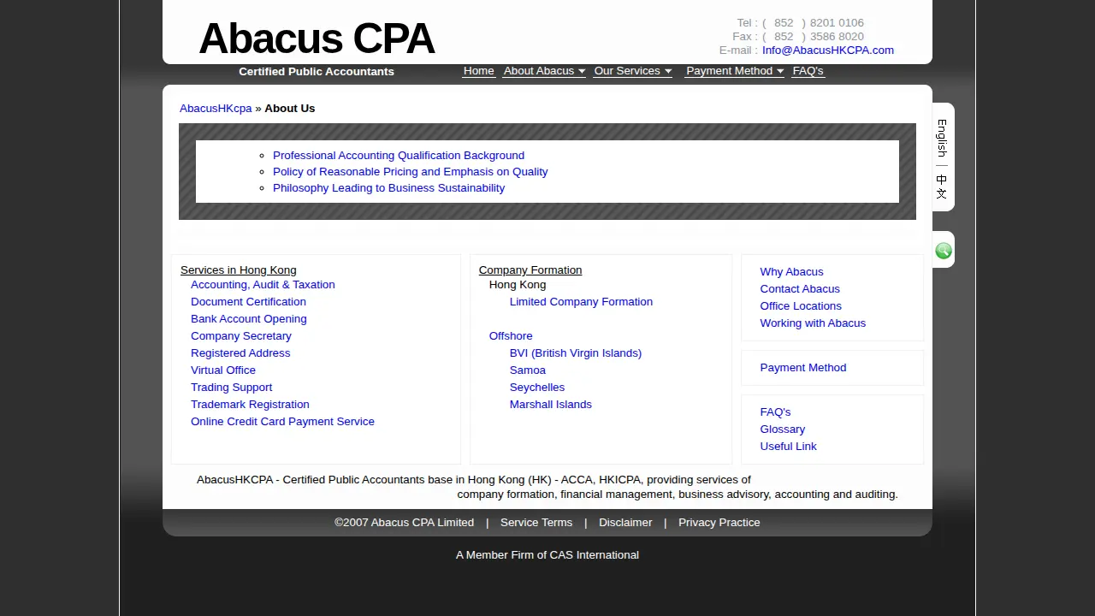This screenshot has width=1095, height=616.
Task: Open the Disclaimer footer link
Action: pyautogui.click(x=625, y=523)
